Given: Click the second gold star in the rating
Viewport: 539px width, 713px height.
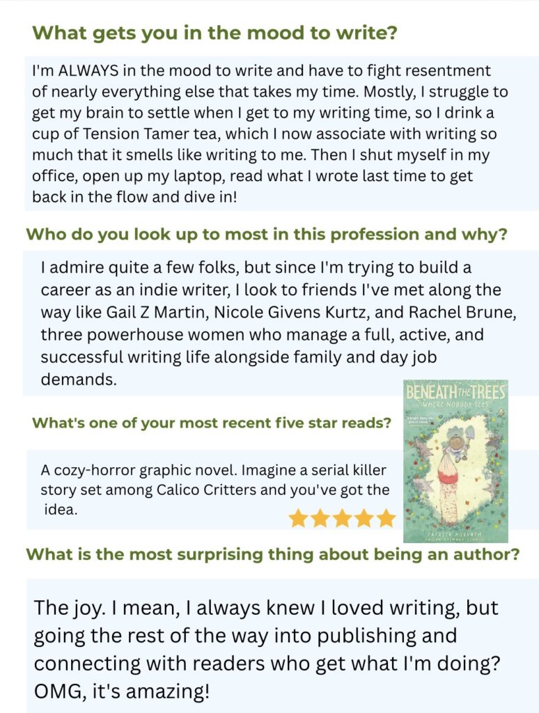Looking at the screenshot, I should coord(320,518).
